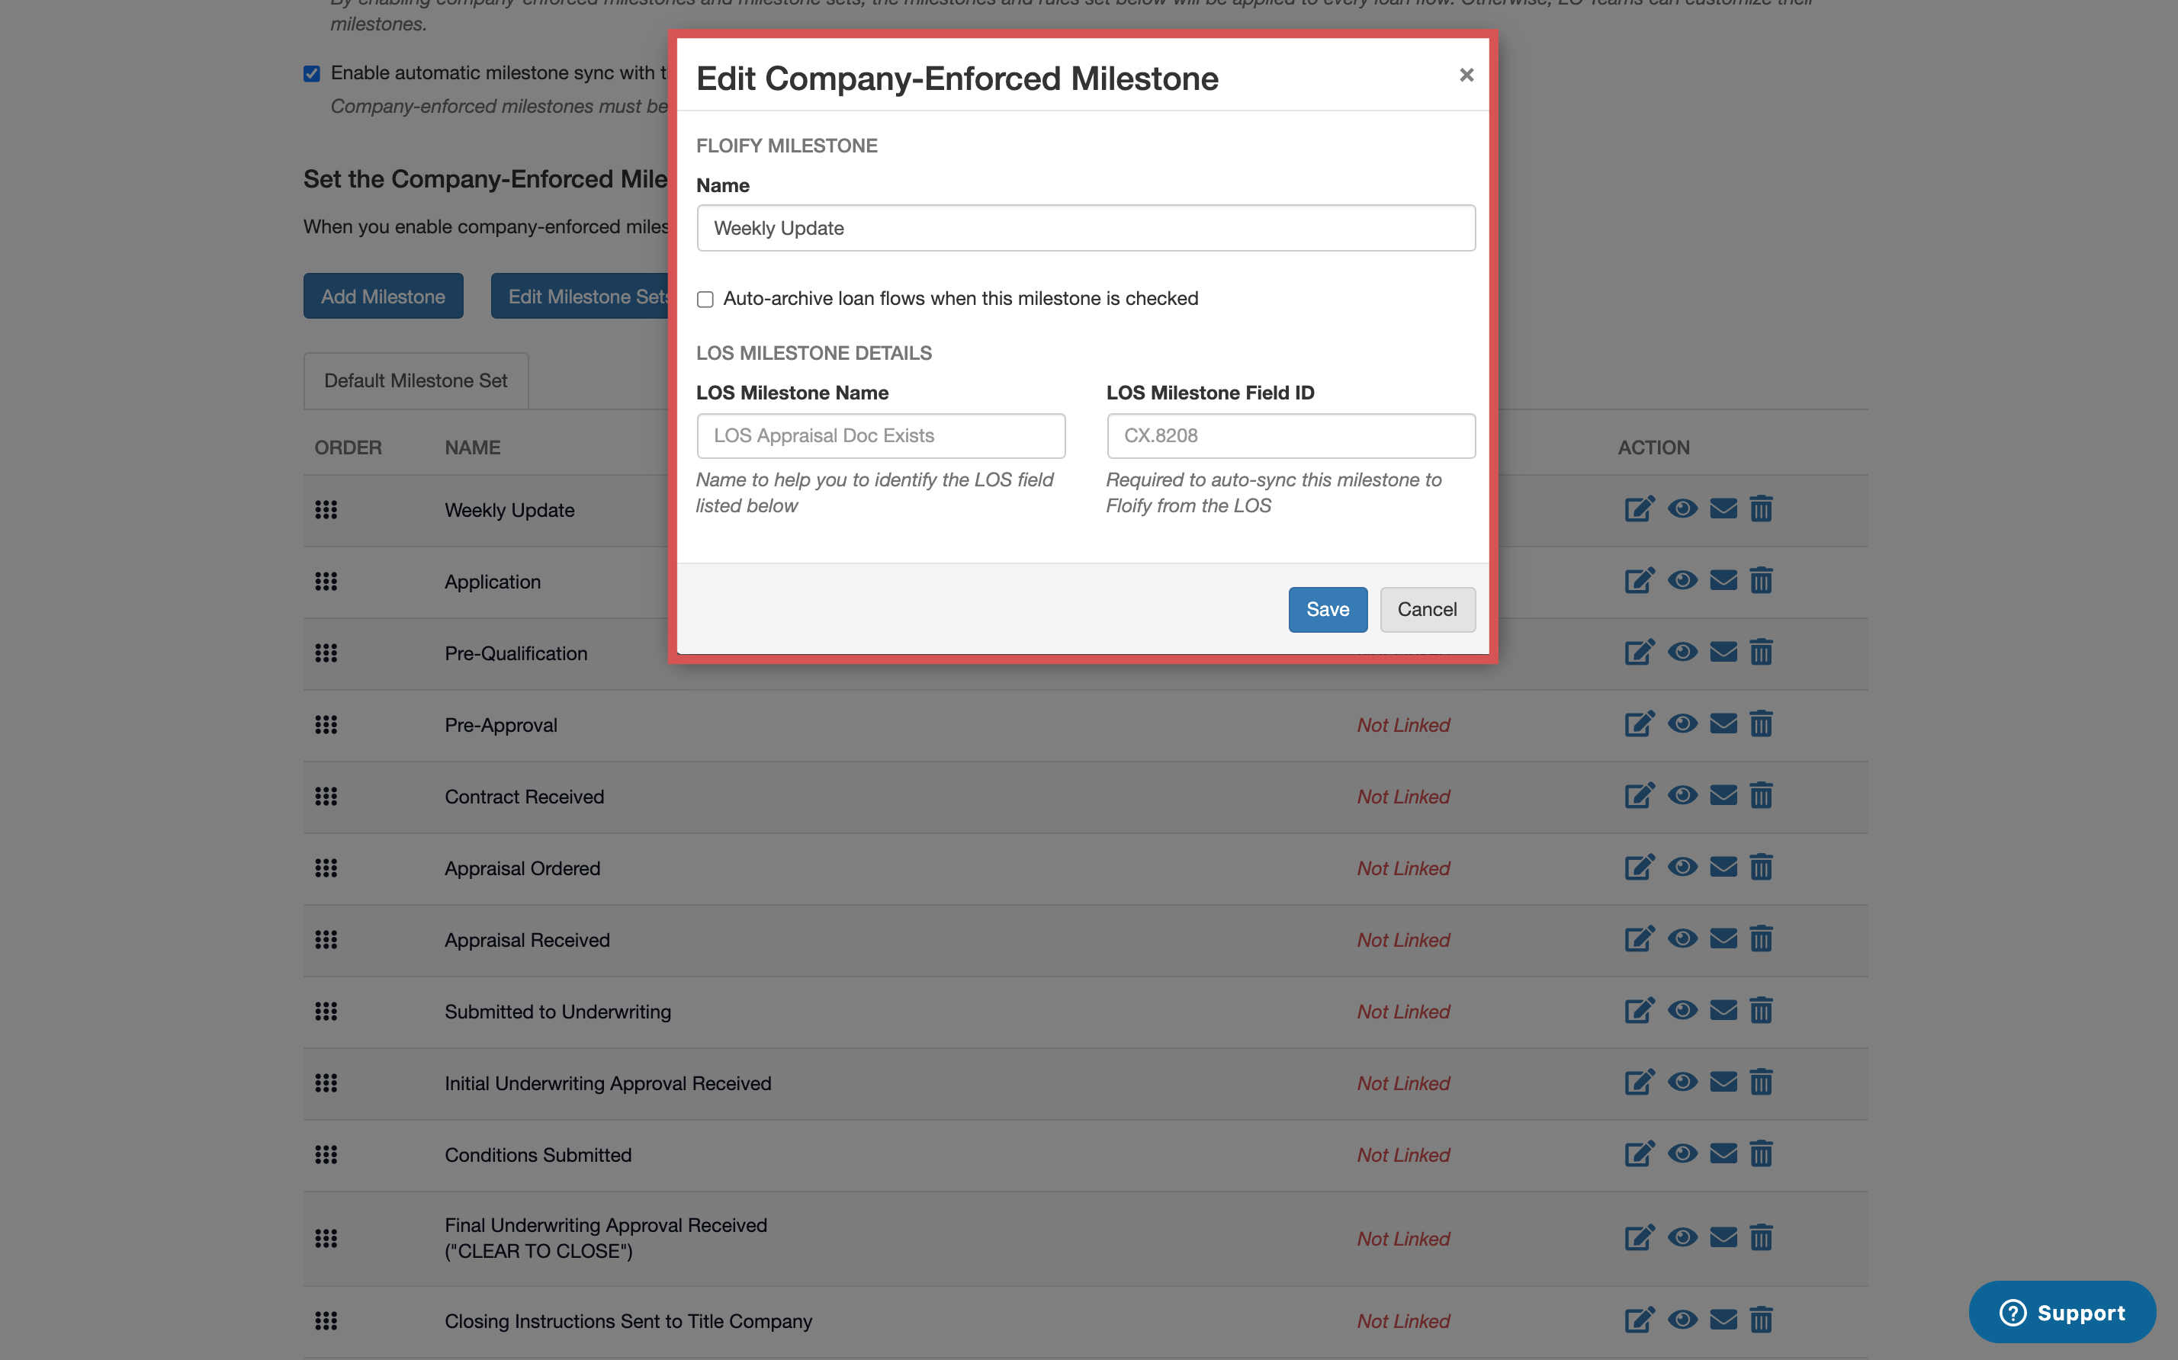The image size is (2178, 1360).
Task: Toggle eye icon for Closing Instructions row
Action: (1682, 1320)
